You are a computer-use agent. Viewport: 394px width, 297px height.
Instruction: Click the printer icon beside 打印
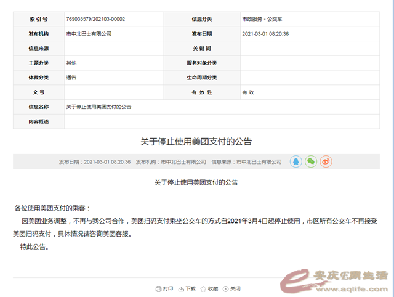coord(158,288)
